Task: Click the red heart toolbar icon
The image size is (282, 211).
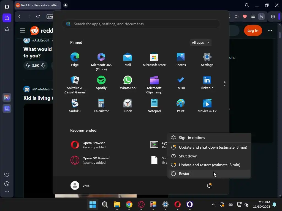Action: click(x=245, y=16)
